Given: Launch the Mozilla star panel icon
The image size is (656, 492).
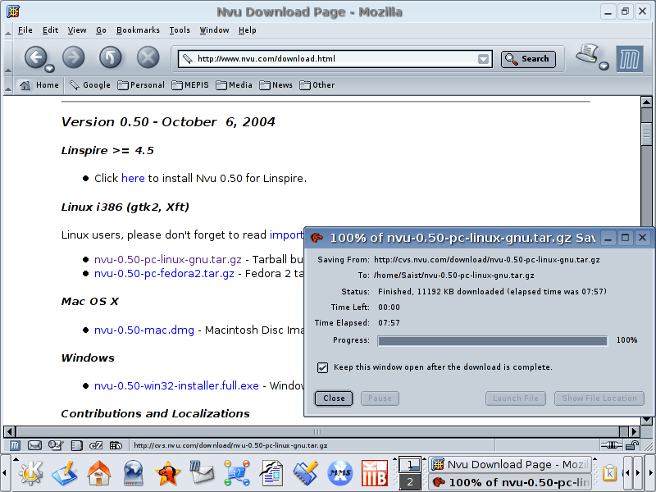Looking at the screenshot, I should point(168,473).
